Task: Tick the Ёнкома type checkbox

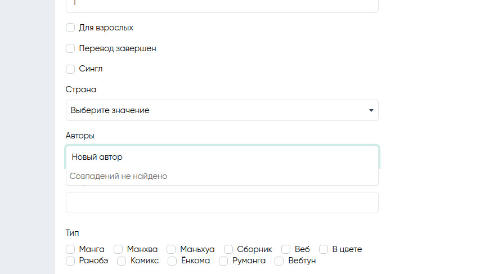Action: point(172,261)
